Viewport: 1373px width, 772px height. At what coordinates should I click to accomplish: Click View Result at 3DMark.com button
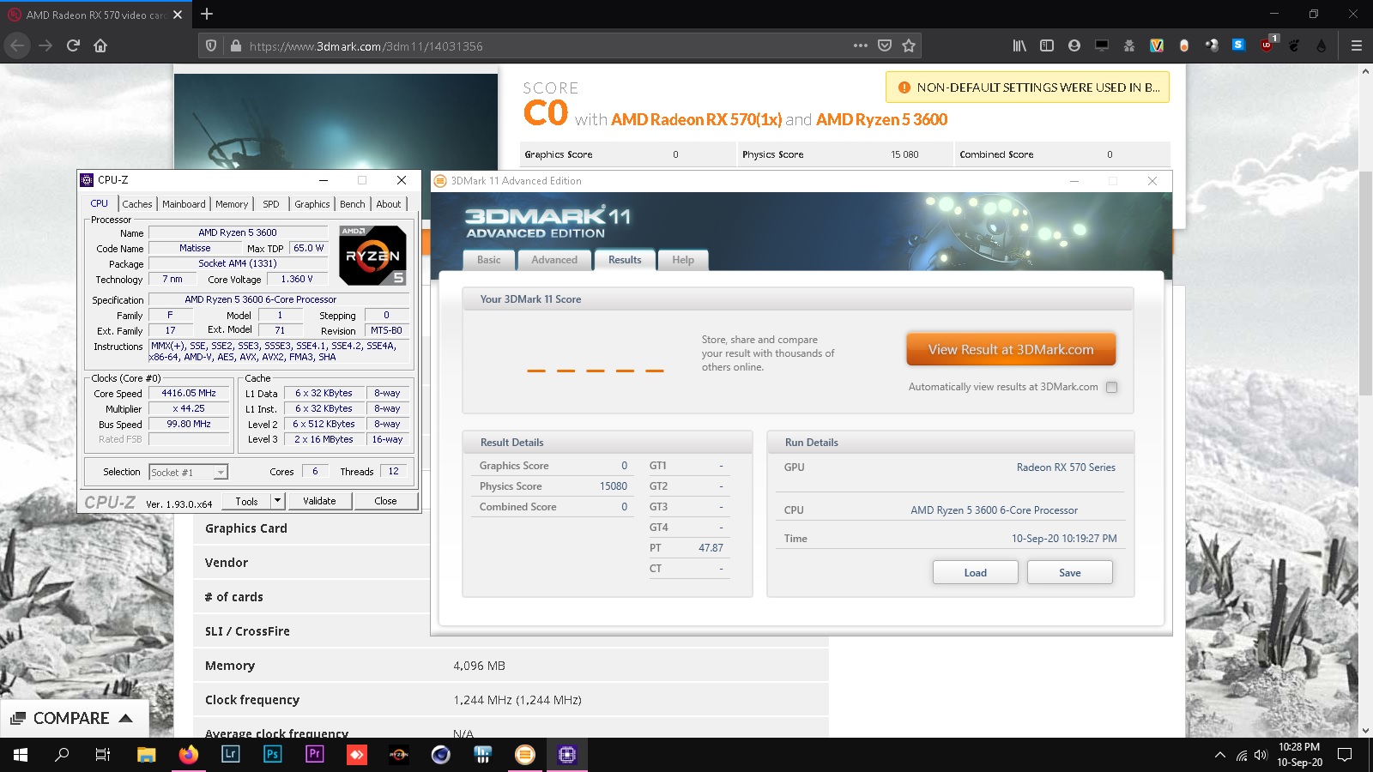coord(1011,349)
